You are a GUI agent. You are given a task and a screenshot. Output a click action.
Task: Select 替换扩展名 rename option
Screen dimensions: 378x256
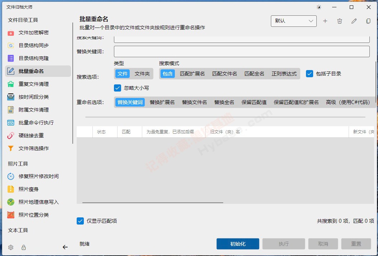coord(162,102)
